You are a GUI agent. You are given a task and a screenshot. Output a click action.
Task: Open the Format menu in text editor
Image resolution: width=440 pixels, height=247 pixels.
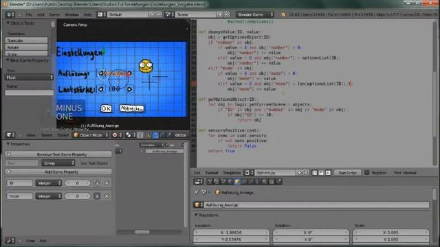[212, 173]
